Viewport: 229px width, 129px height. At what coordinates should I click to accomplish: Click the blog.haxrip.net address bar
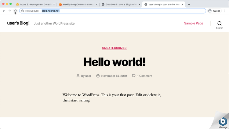coord(112,11)
